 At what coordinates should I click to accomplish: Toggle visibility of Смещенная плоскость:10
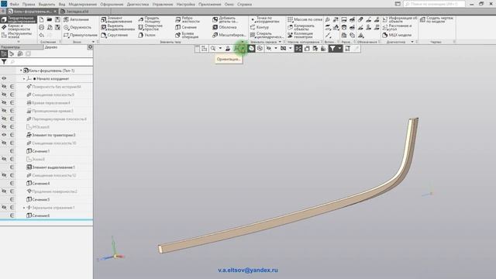(4, 143)
